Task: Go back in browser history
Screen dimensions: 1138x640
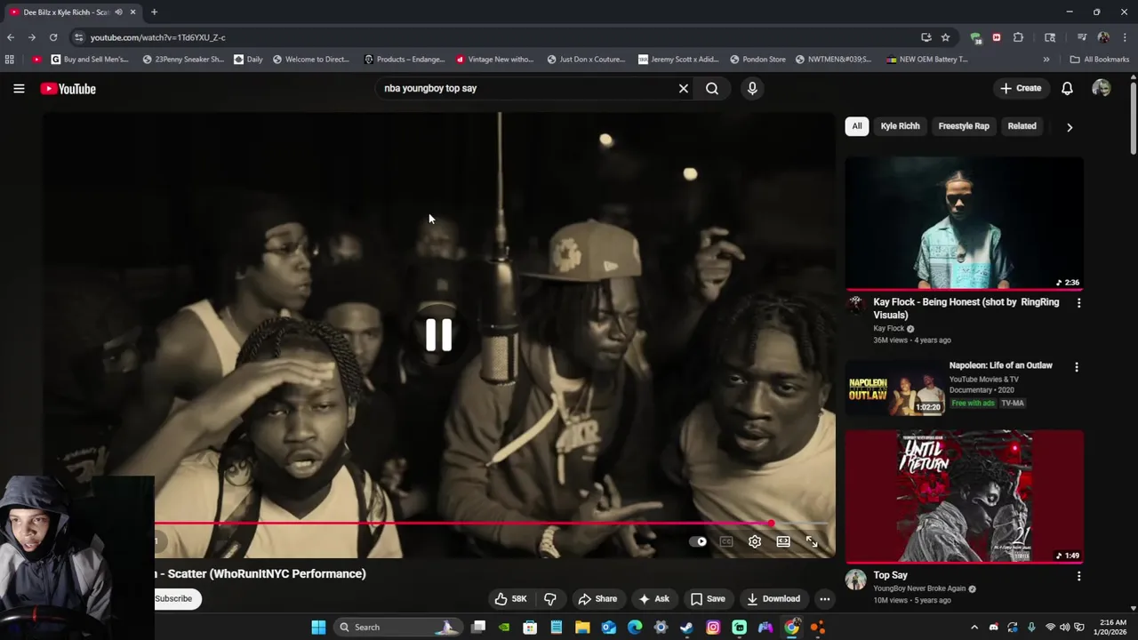Action: (x=11, y=37)
